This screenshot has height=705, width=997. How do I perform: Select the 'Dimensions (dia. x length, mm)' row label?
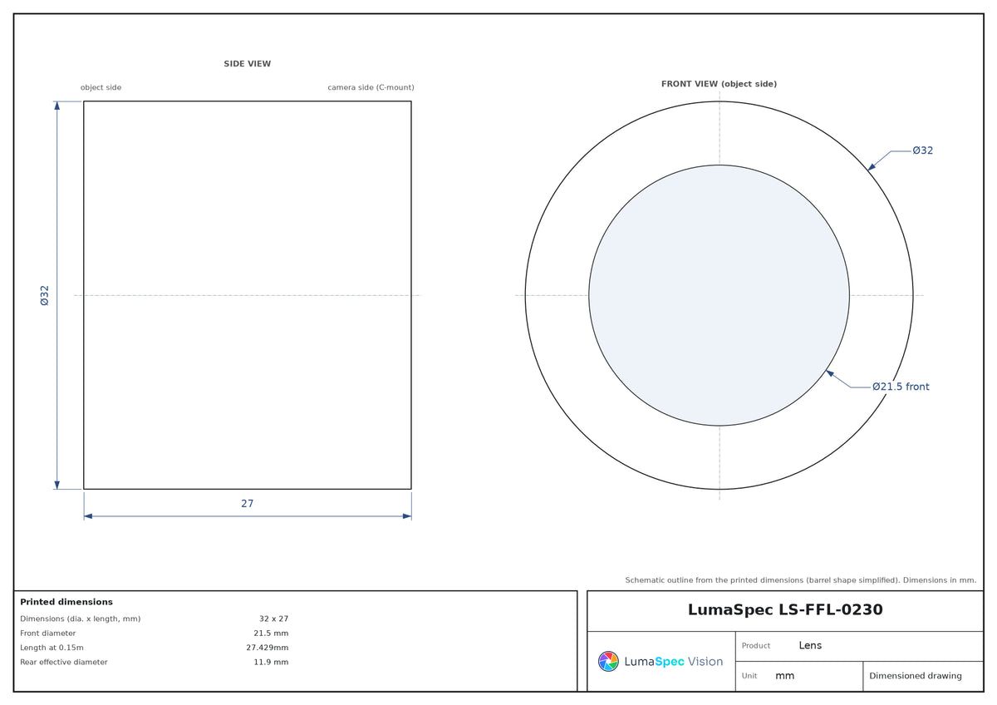tap(81, 619)
